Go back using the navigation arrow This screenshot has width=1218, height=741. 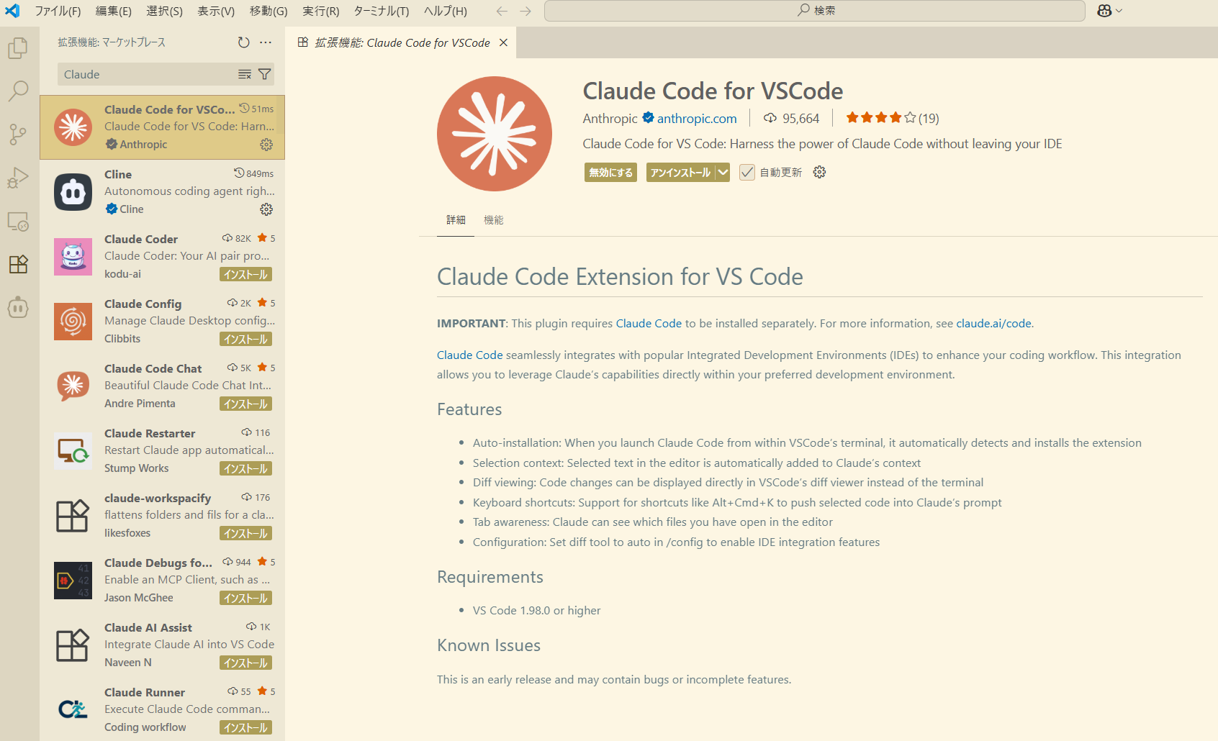pos(502,11)
